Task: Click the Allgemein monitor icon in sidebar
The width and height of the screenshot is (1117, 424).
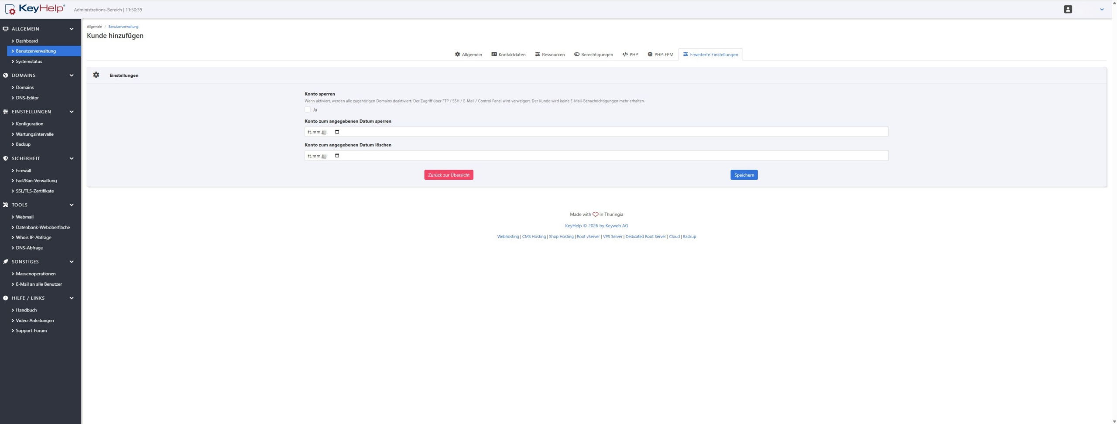Action: click(x=6, y=29)
